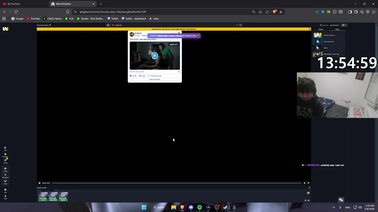Dismiss the yellow playback notice banner
This screenshot has height=212, width=378.
(309, 29)
